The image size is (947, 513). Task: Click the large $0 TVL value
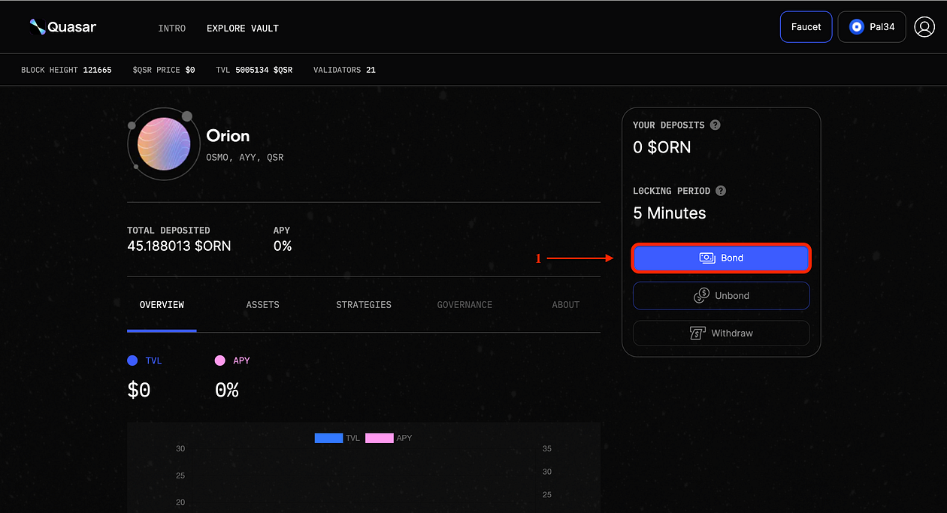coord(139,390)
